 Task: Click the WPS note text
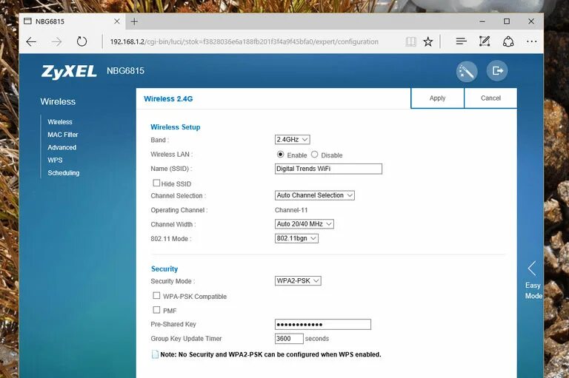tap(270, 354)
